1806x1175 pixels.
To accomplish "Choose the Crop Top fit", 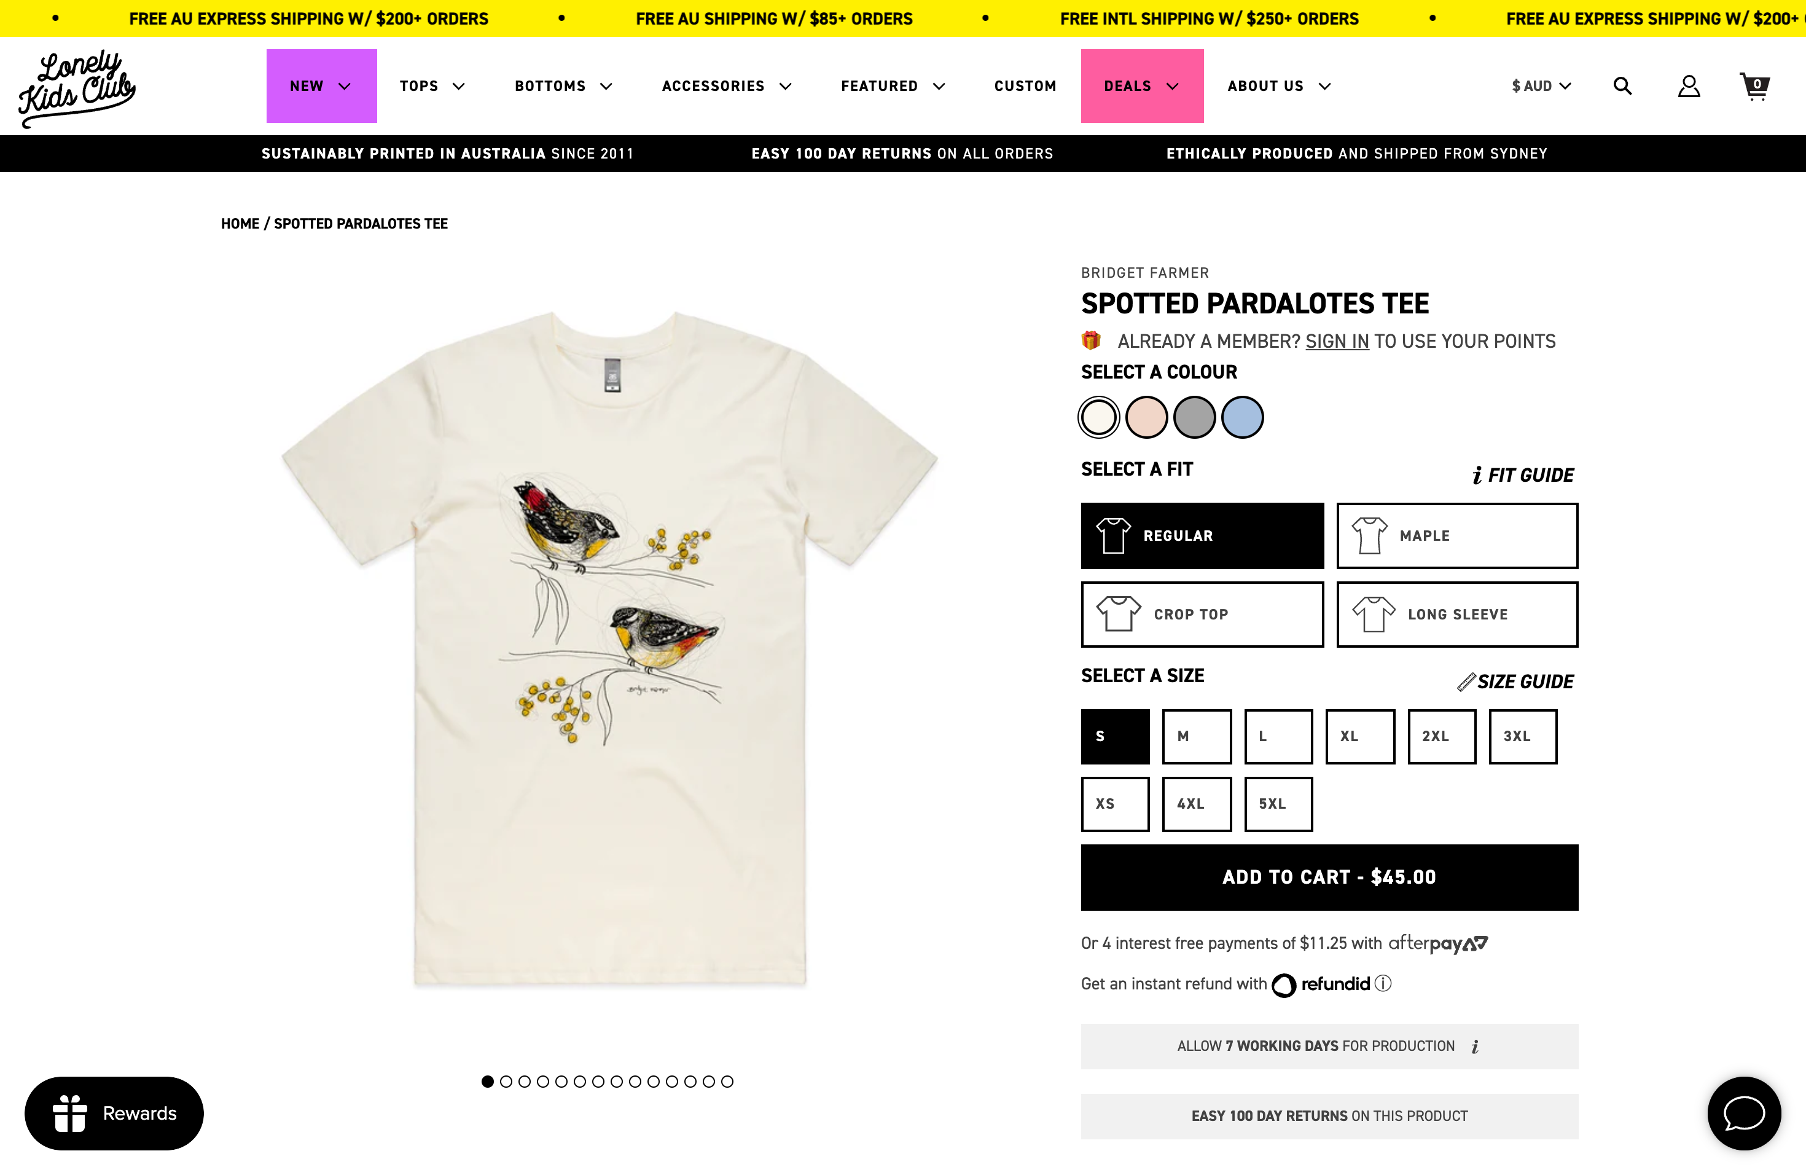I will pyautogui.click(x=1202, y=614).
